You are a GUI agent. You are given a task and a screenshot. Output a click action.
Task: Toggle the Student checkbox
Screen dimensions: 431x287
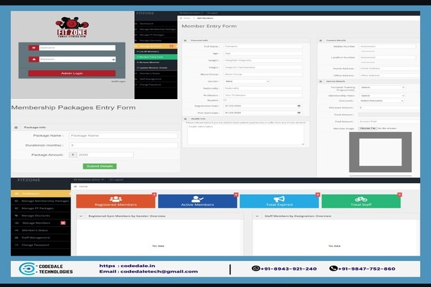[225, 100]
